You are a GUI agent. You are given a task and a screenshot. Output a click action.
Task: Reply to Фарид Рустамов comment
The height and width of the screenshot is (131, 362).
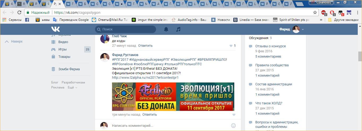tap(149, 115)
